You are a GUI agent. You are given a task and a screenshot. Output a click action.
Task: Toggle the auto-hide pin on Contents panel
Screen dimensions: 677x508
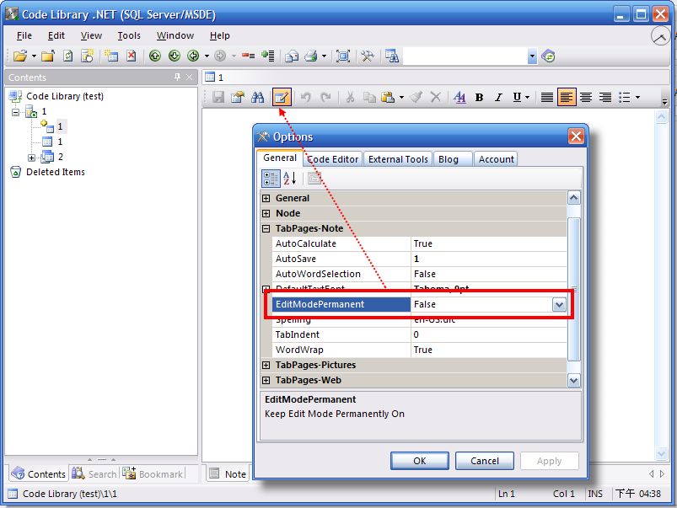pos(177,77)
